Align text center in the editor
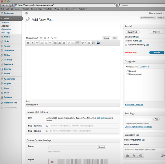Screen dimensions: 165x164 coord(60,43)
